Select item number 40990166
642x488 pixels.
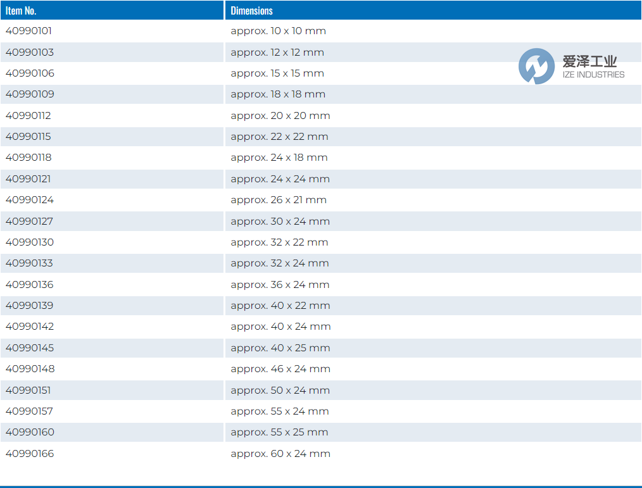tap(30, 454)
